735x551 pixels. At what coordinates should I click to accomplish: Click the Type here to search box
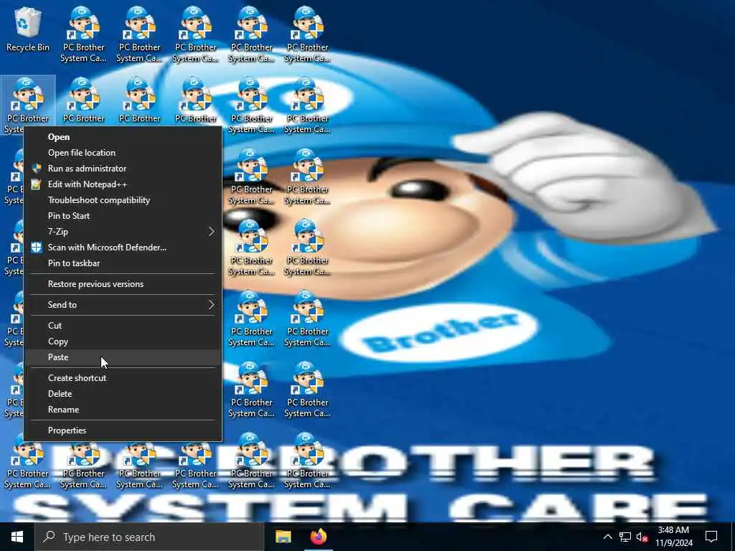click(149, 537)
